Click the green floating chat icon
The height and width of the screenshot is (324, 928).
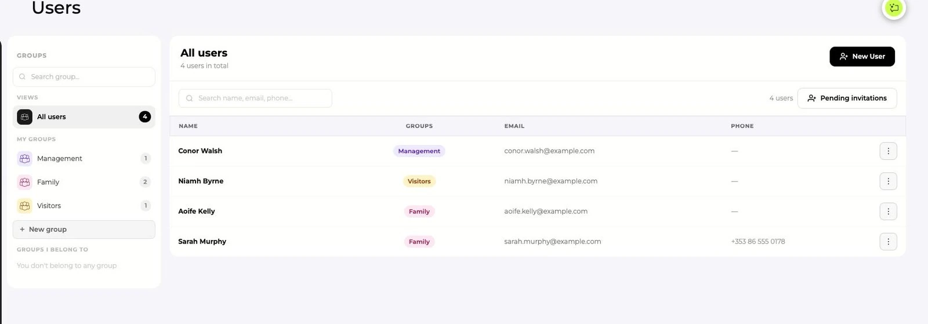(x=894, y=8)
